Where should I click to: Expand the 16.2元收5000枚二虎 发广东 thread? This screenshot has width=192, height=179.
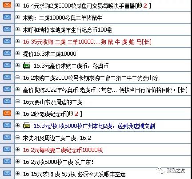(x=18, y=161)
